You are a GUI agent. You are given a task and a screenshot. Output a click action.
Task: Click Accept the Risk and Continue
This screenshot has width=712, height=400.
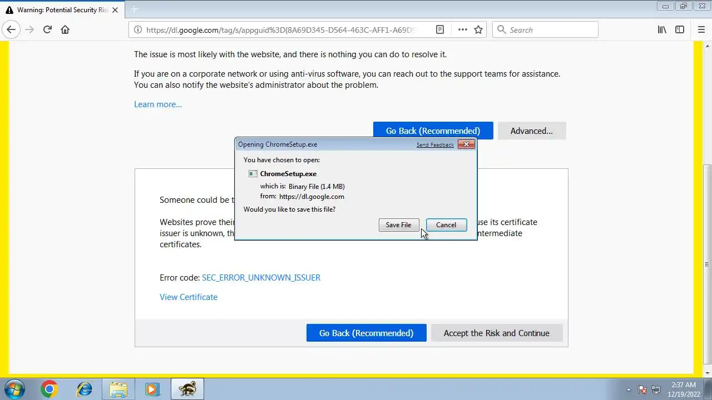point(497,333)
